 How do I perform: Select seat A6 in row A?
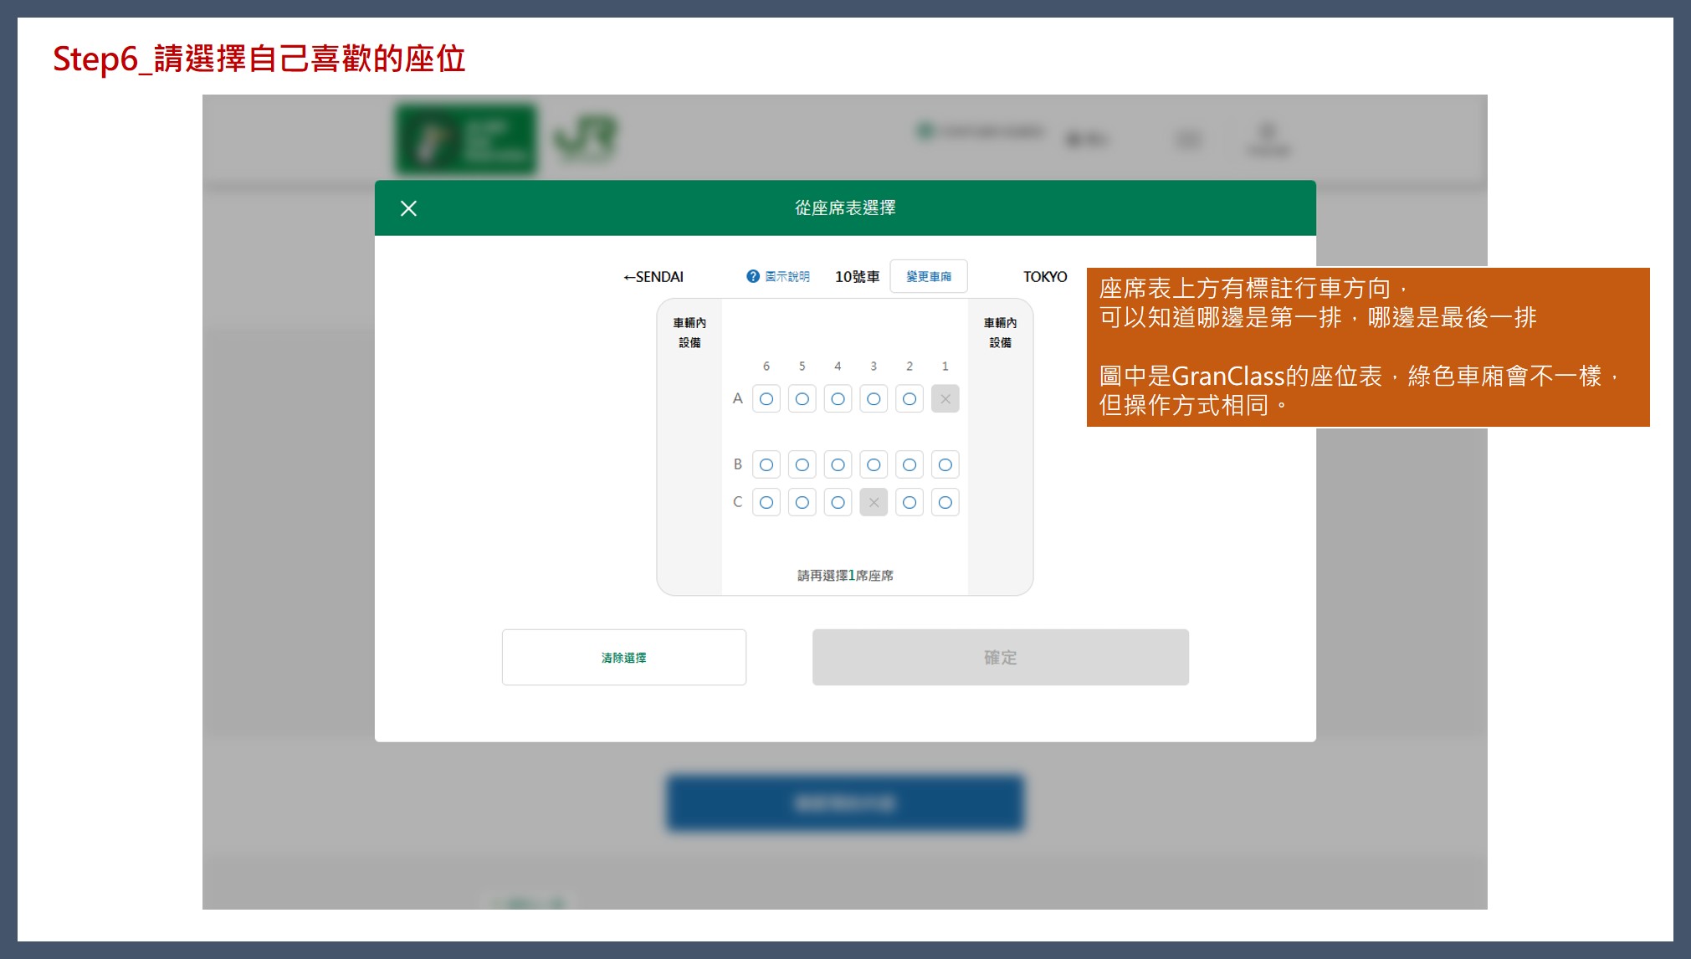click(766, 399)
